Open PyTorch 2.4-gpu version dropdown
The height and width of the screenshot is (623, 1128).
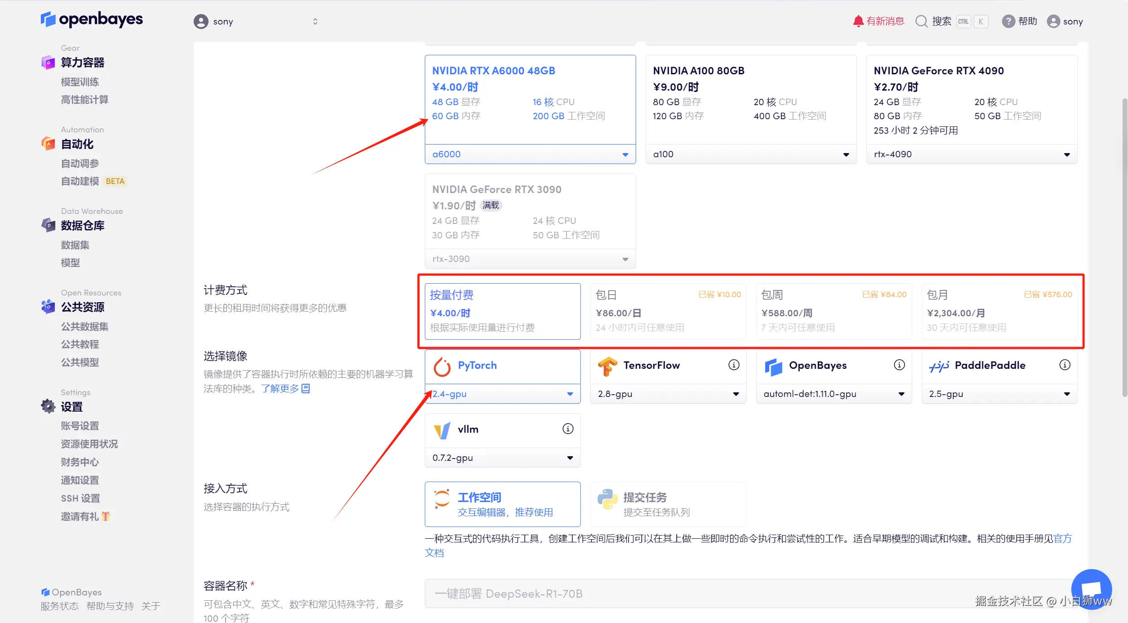point(502,394)
